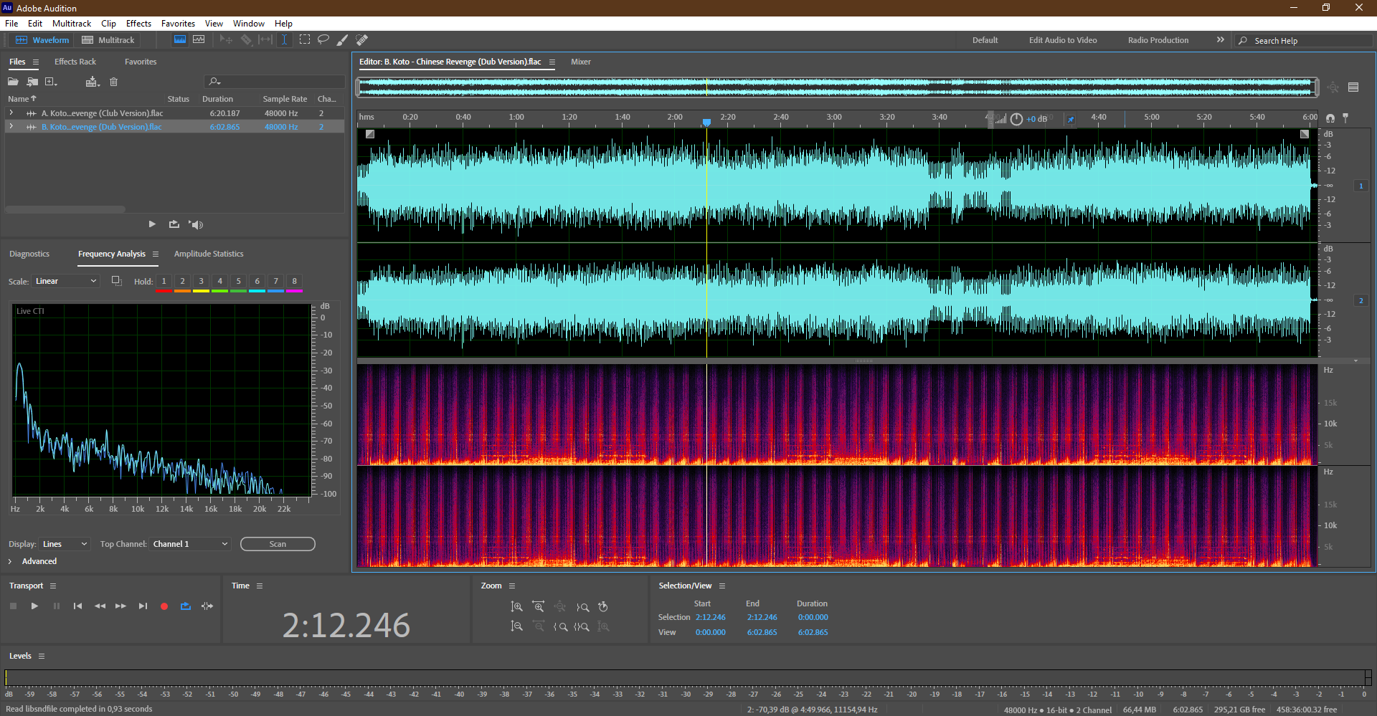The height and width of the screenshot is (716, 1377).
Task: Zoom in at in point
Action: click(561, 626)
